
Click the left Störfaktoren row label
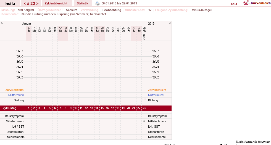[15, 132]
